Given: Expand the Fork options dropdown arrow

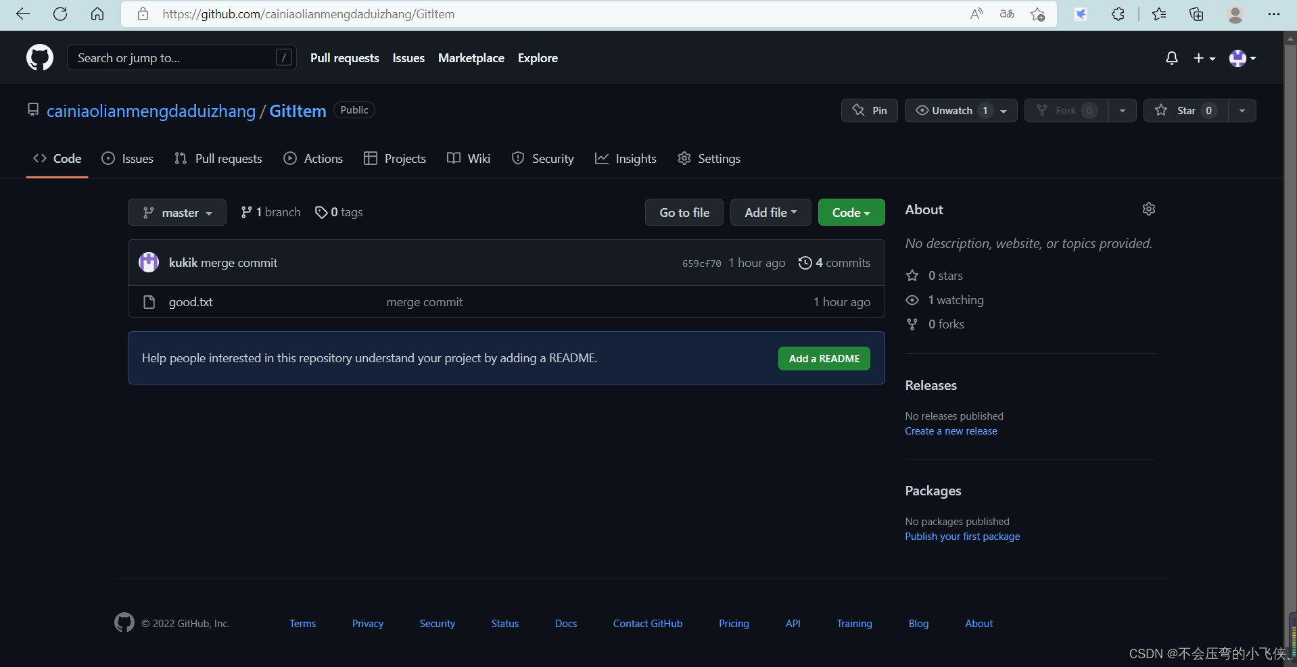Looking at the screenshot, I should [1123, 110].
